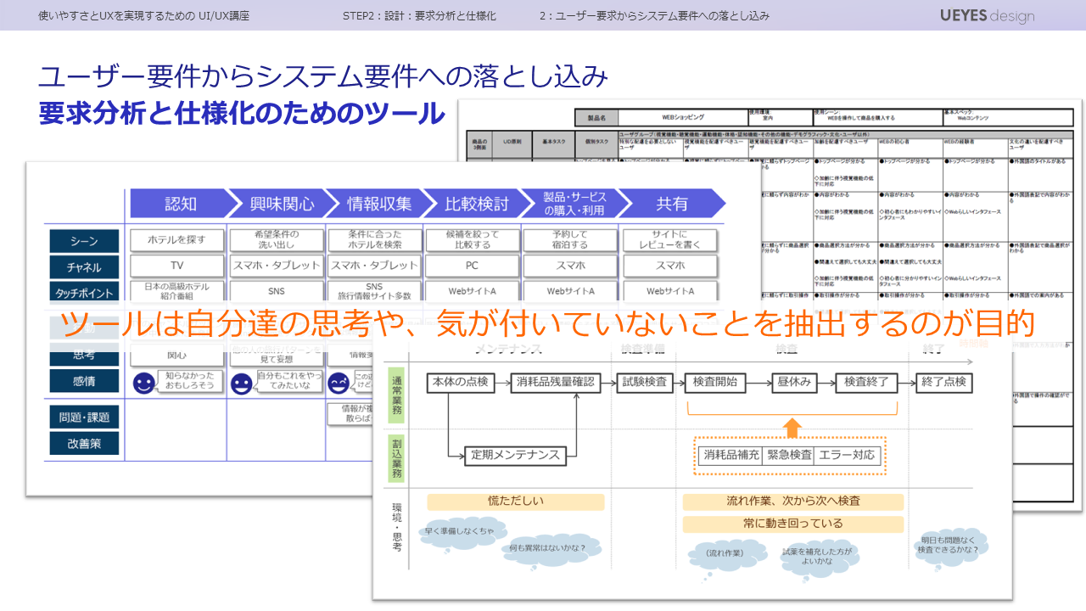The width and height of the screenshot is (1086, 611).
Task: Click the 検査終了 flow box
Action: click(865, 382)
